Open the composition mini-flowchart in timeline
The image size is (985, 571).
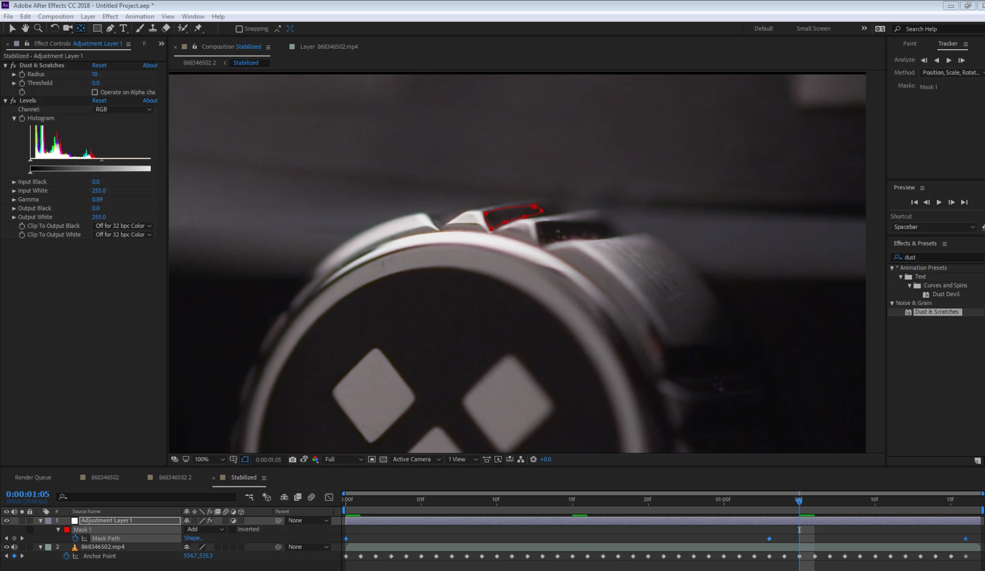point(249,498)
